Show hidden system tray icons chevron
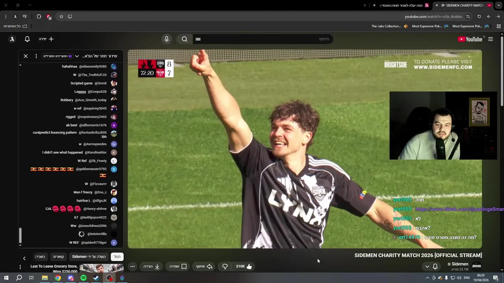504x283 pixels. 428,278
